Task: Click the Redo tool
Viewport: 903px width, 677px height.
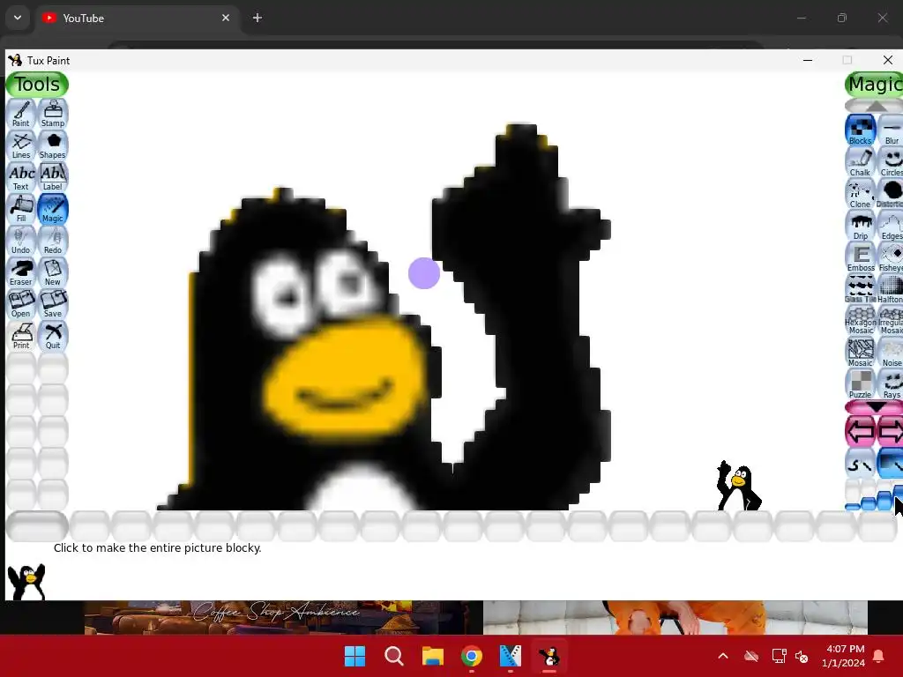Action: click(x=53, y=240)
